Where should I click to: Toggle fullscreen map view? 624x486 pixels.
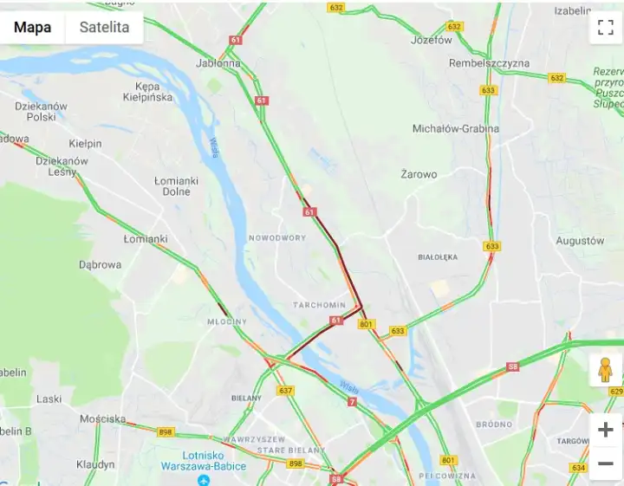605,28
